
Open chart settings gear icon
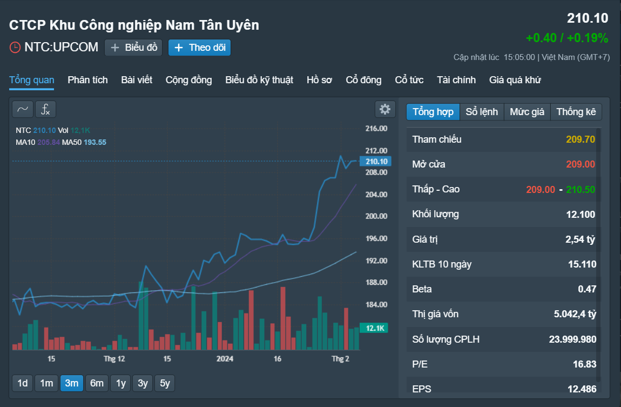point(385,109)
